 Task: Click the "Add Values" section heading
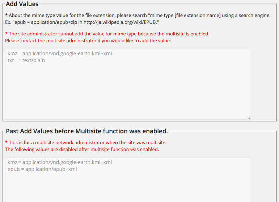click(22, 4)
